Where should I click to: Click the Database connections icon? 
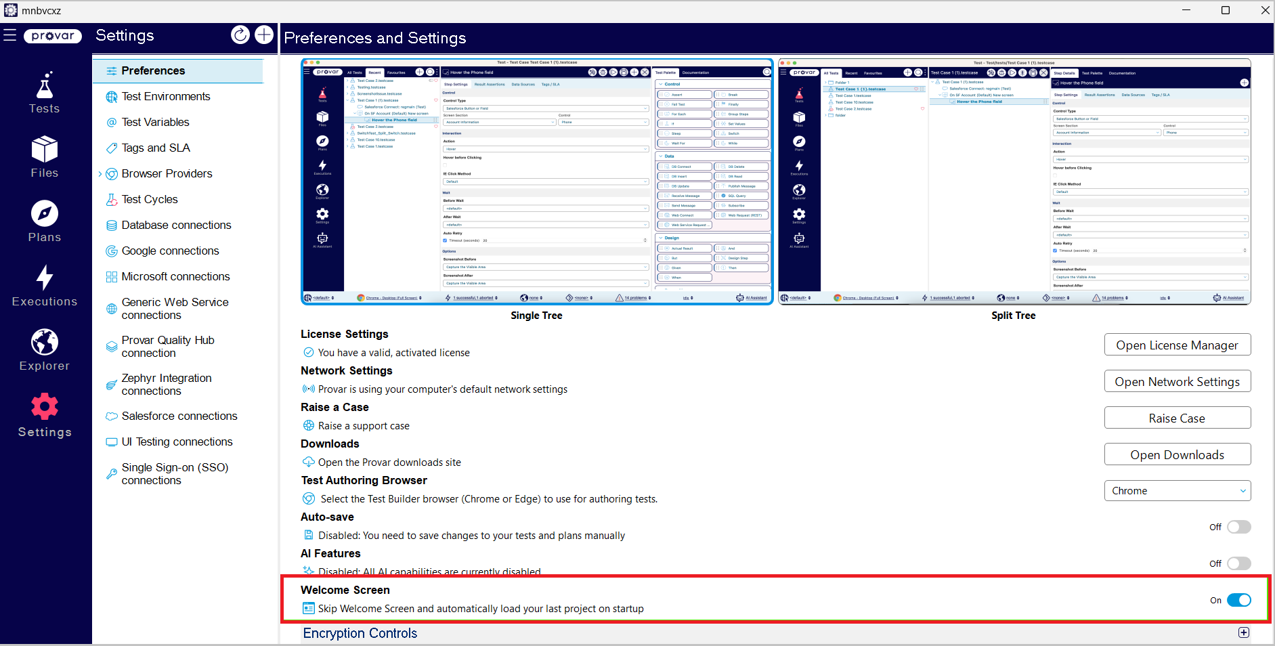click(x=112, y=225)
